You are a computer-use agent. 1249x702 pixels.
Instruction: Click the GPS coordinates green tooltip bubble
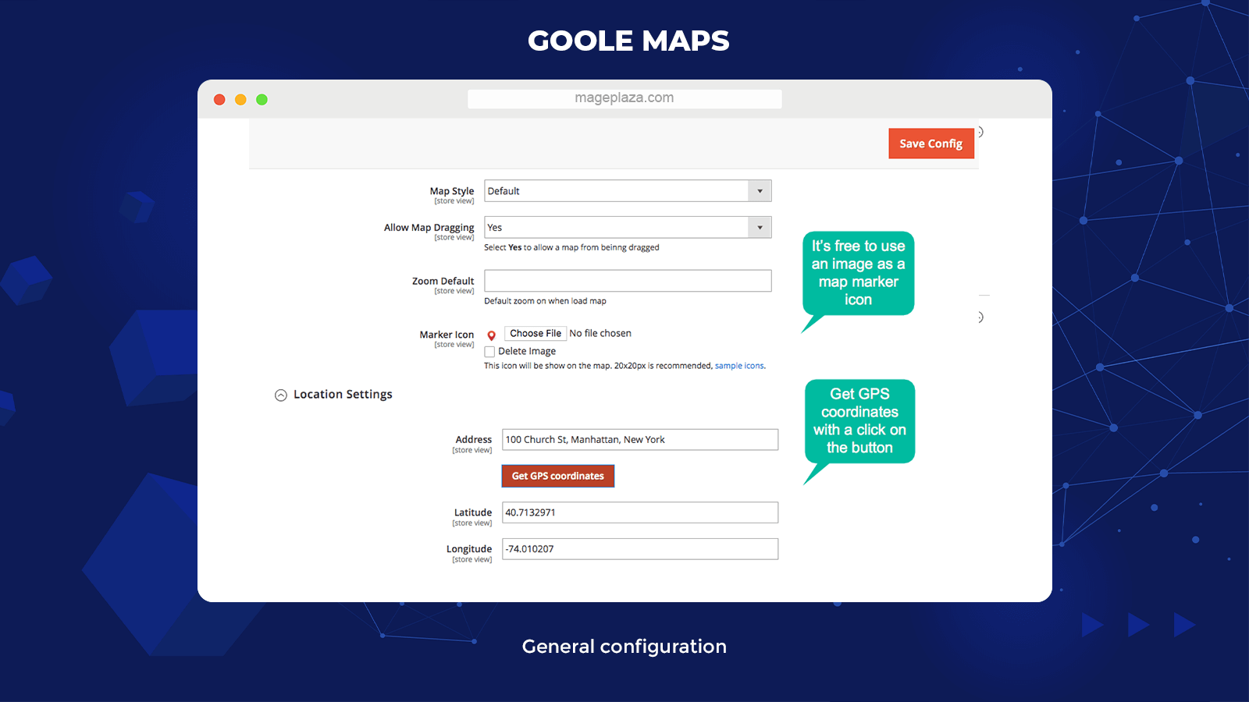point(859,421)
